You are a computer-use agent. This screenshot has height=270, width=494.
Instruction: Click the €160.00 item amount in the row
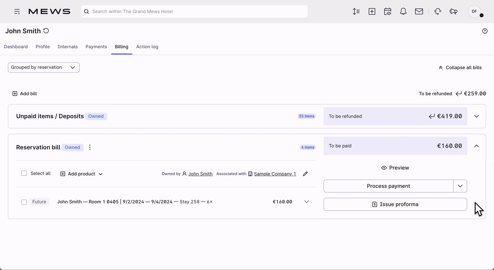[x=283, y=202]
